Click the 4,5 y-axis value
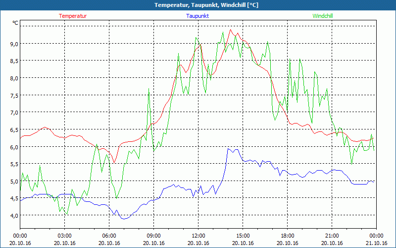The width and height of the screenshot is (396, 248). pos(14,198)
